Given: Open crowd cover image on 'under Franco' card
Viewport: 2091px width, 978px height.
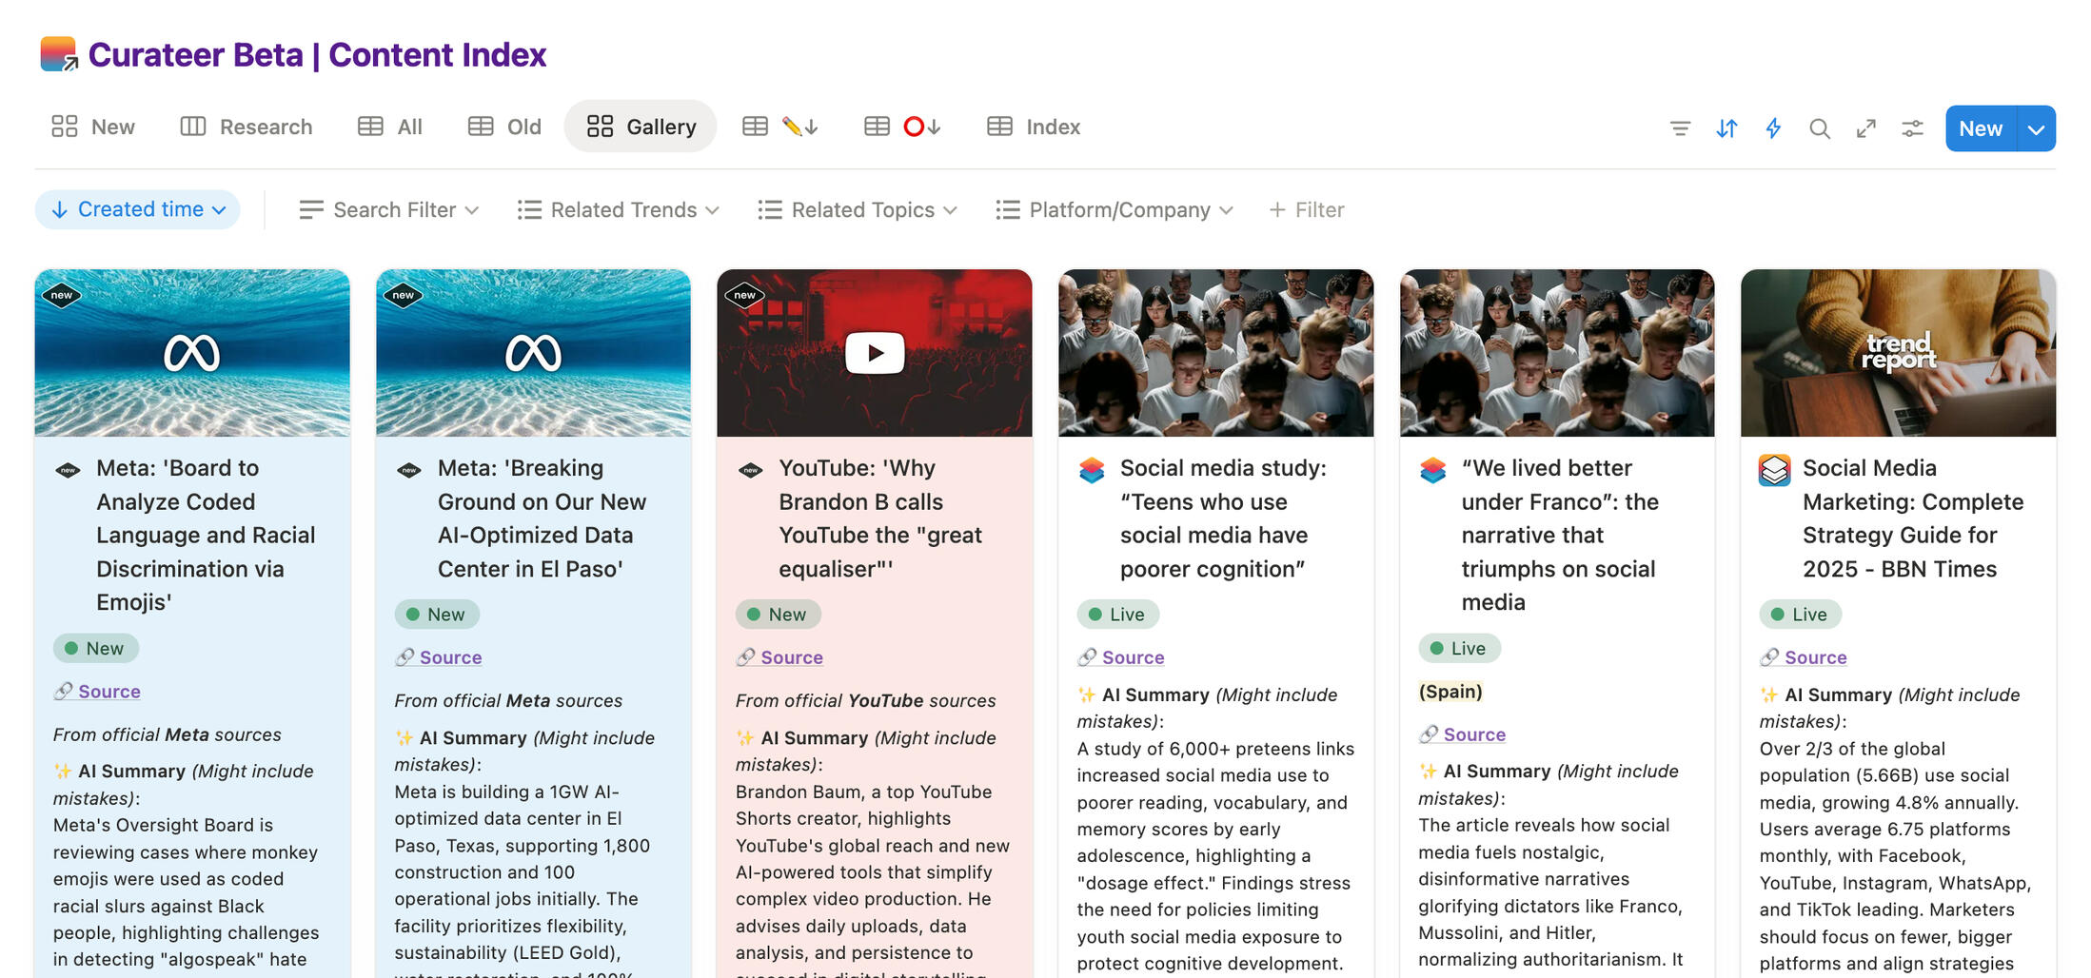Looking at the screenshot, I should pos(1557,353).
